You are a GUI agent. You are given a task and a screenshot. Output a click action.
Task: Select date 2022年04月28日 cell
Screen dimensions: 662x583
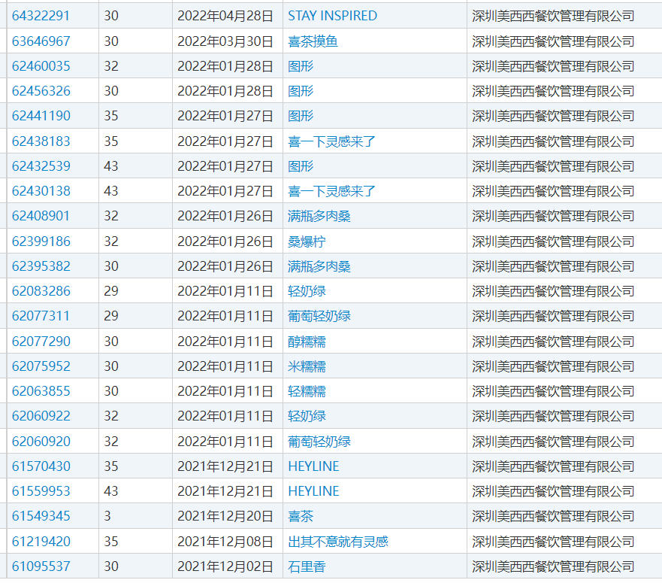(227, 16)
